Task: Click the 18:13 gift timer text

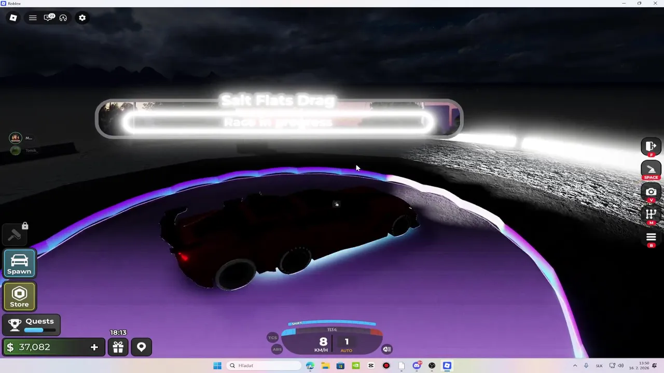Action: (118, 333)
